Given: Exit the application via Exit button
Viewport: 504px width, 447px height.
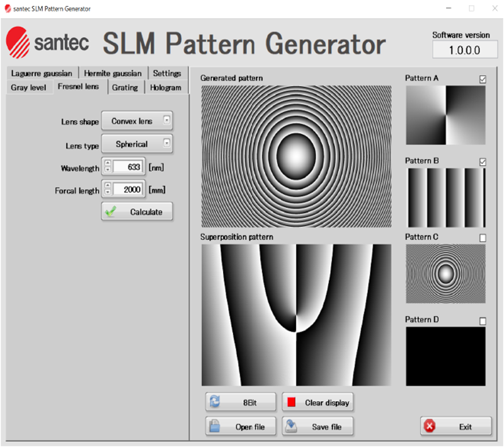Looking at the screenshot, I should [455, 427].
